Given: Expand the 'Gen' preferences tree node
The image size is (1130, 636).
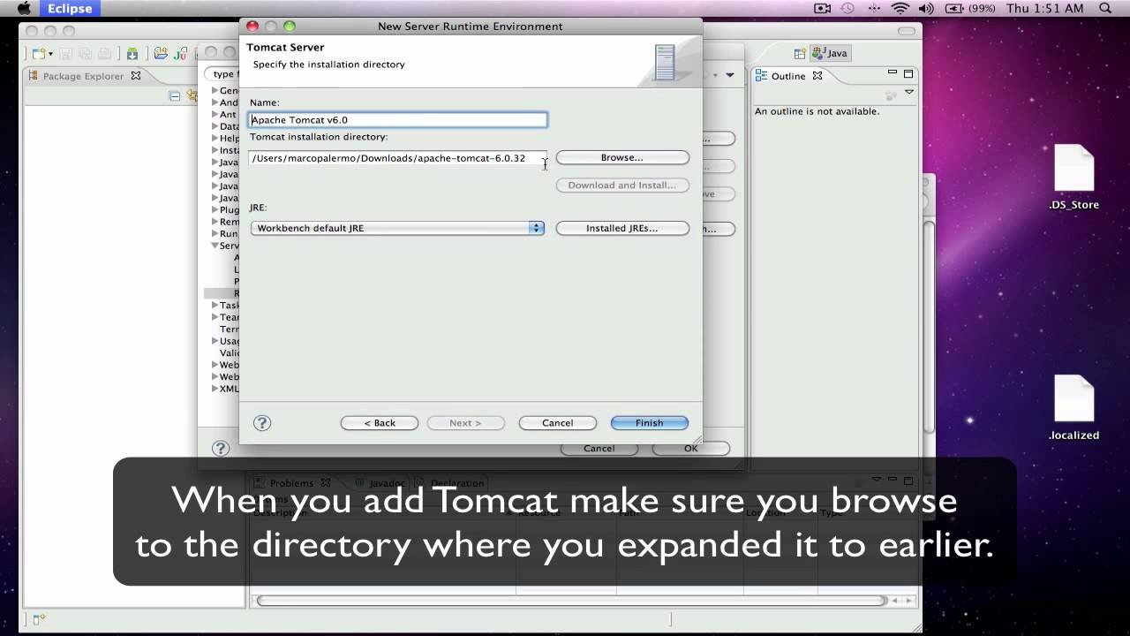Looking at the screenshot, I should click(215, 91).
